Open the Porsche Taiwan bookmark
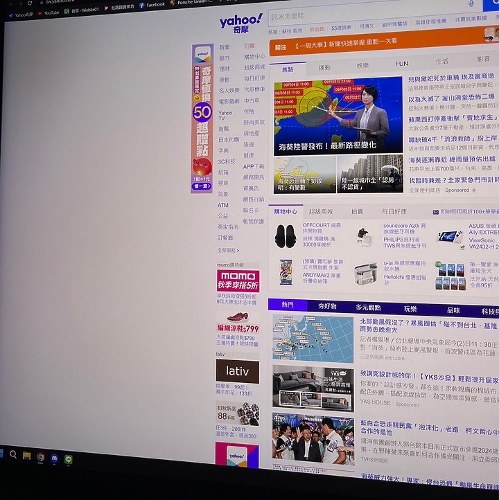This screenshot has width=499, height=500. [191, 2]
